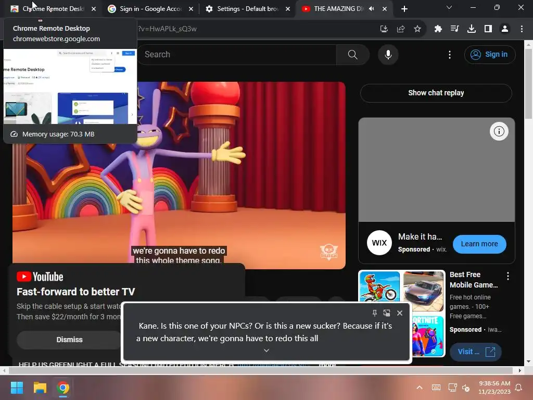This screenshot has width=533, height=400.
Task: Open the tab search dropdown arrow
Action: [449, 7]
